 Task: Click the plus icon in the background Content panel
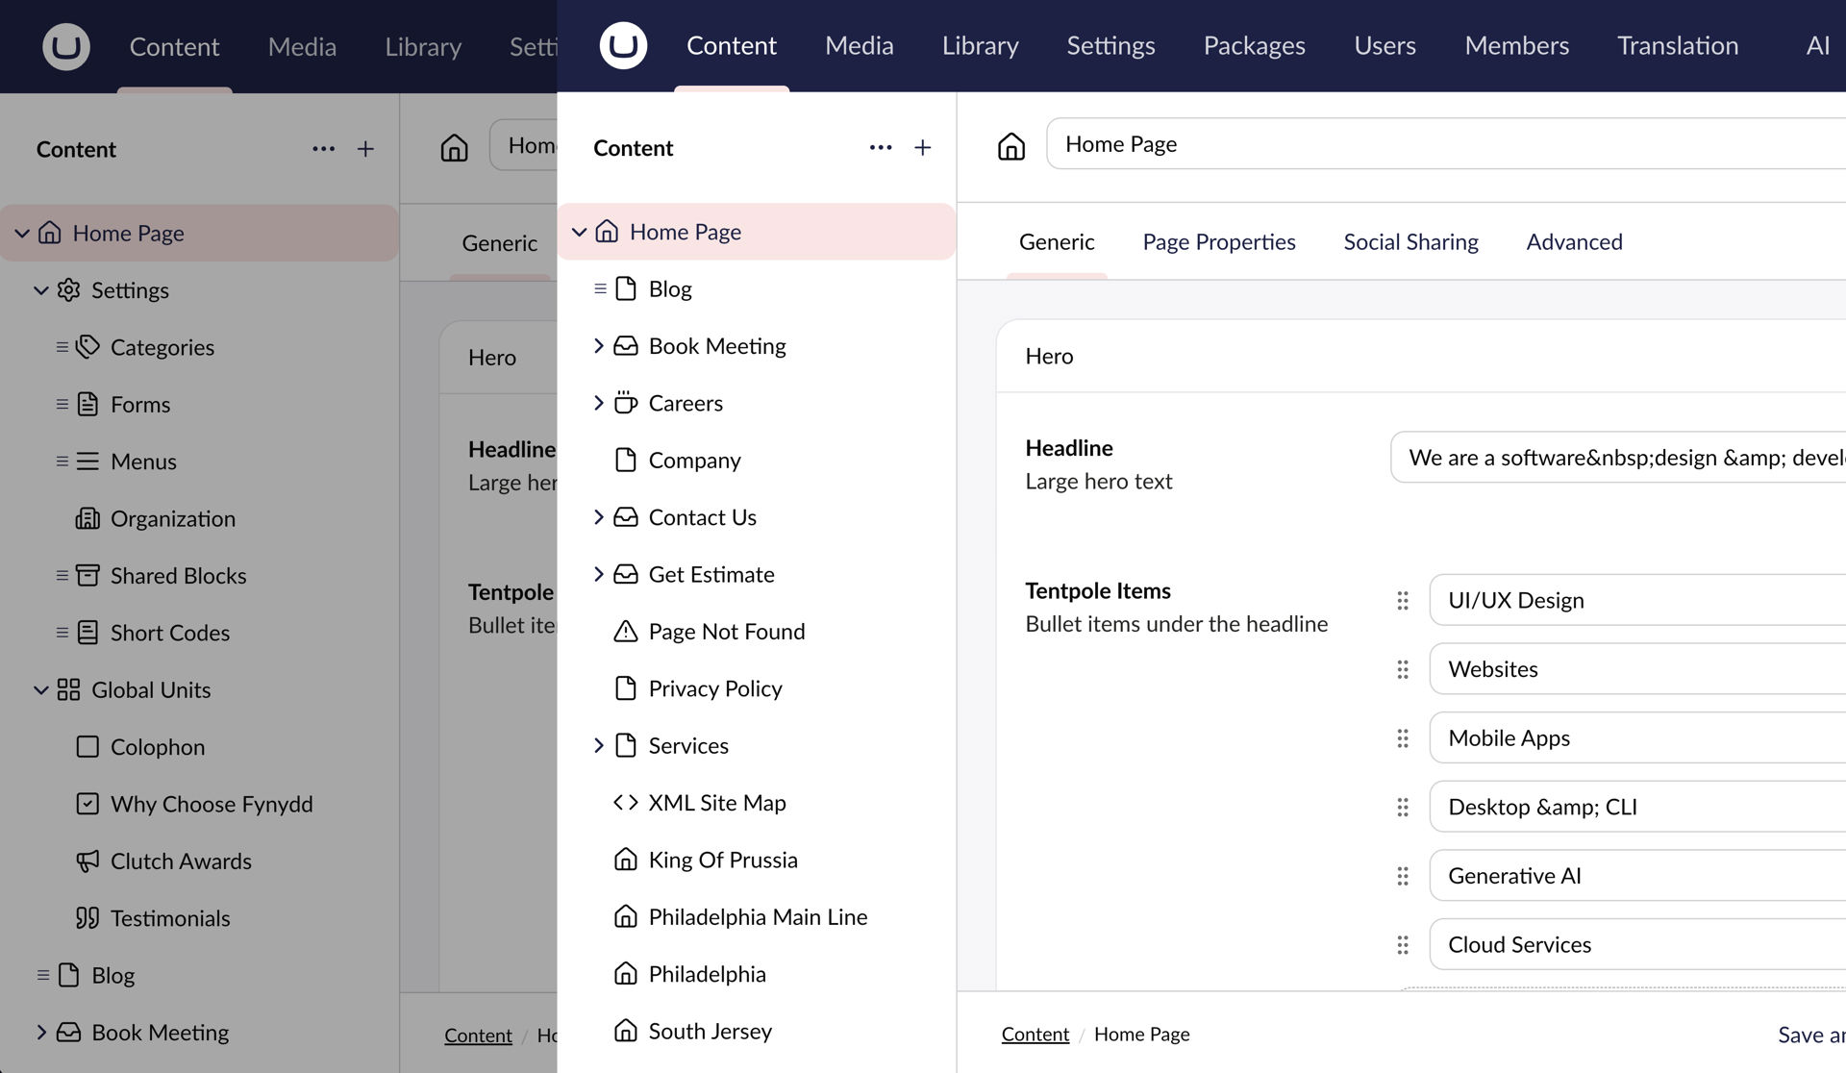click(365, 149)
